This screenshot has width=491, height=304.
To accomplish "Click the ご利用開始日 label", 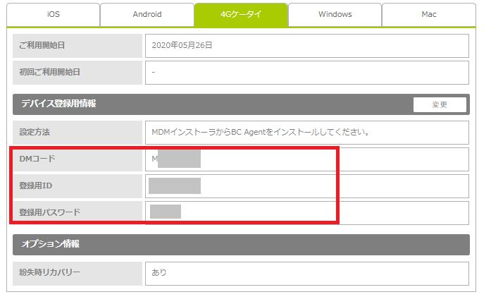I will [42, 46].
